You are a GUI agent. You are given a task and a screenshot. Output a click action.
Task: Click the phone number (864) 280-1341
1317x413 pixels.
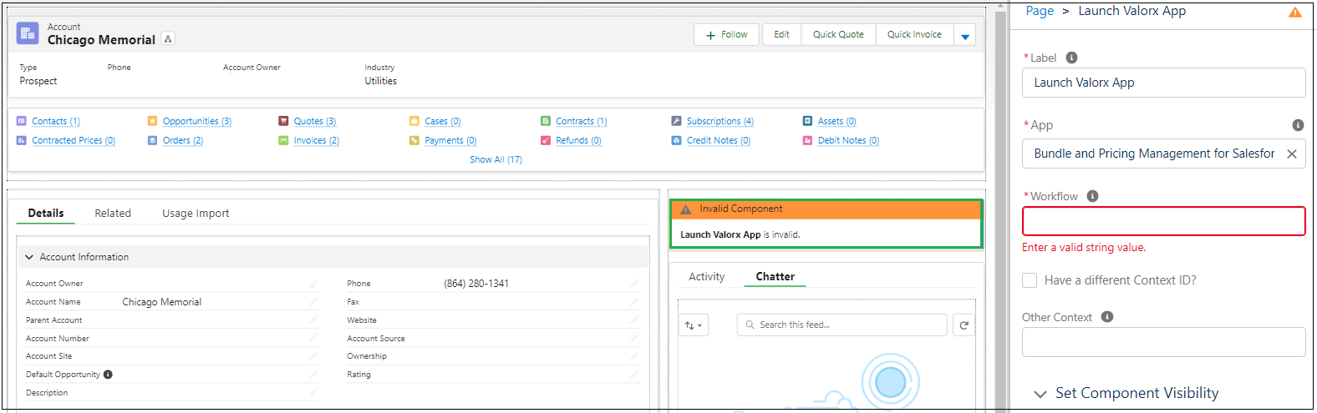(x=476, y=284)
